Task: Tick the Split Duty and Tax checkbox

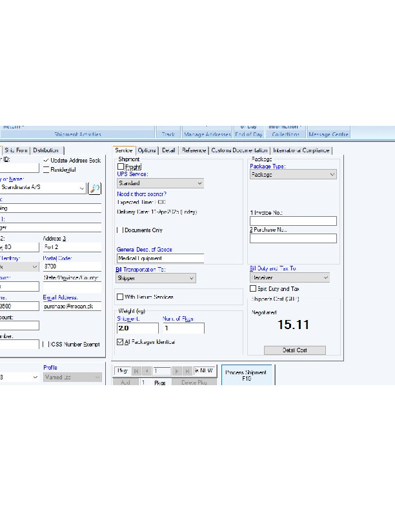Action: pyautogui.click(x=253, y=289)
